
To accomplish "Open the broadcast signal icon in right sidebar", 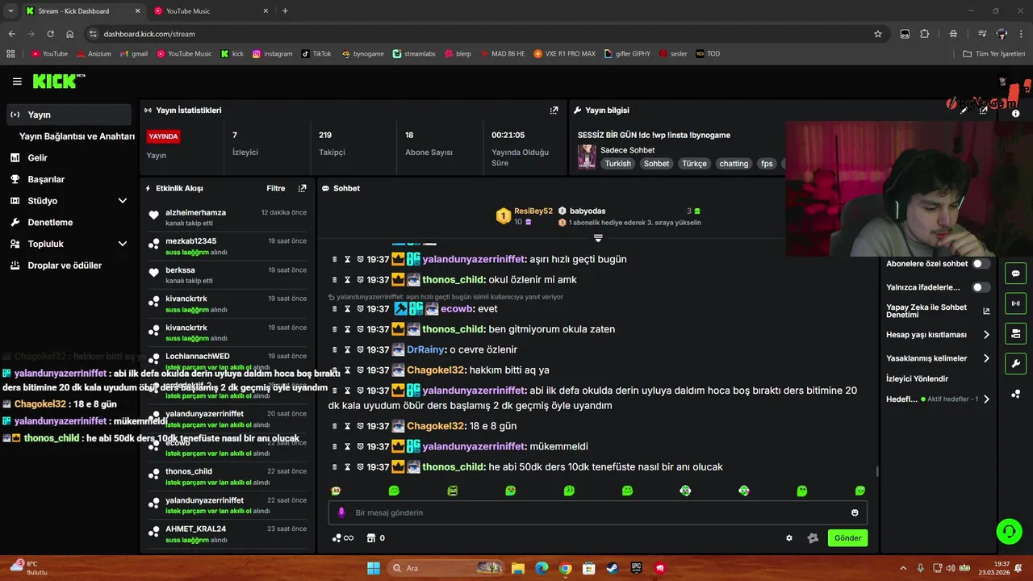I will 1015,303.
